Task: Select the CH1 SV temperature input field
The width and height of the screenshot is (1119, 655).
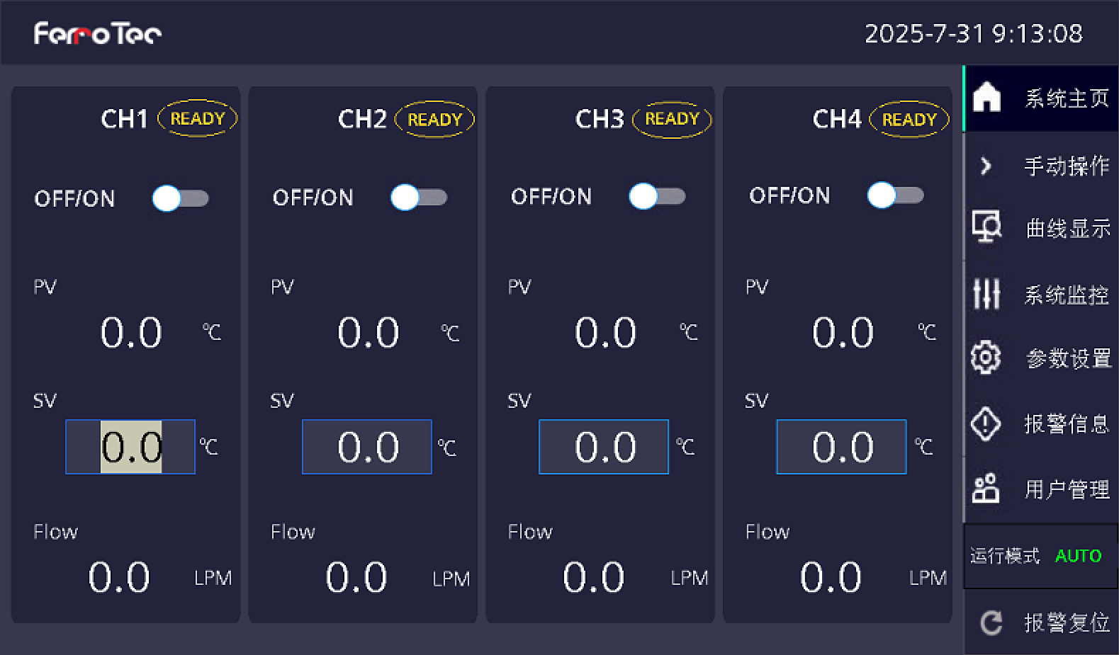Action: 130,447
